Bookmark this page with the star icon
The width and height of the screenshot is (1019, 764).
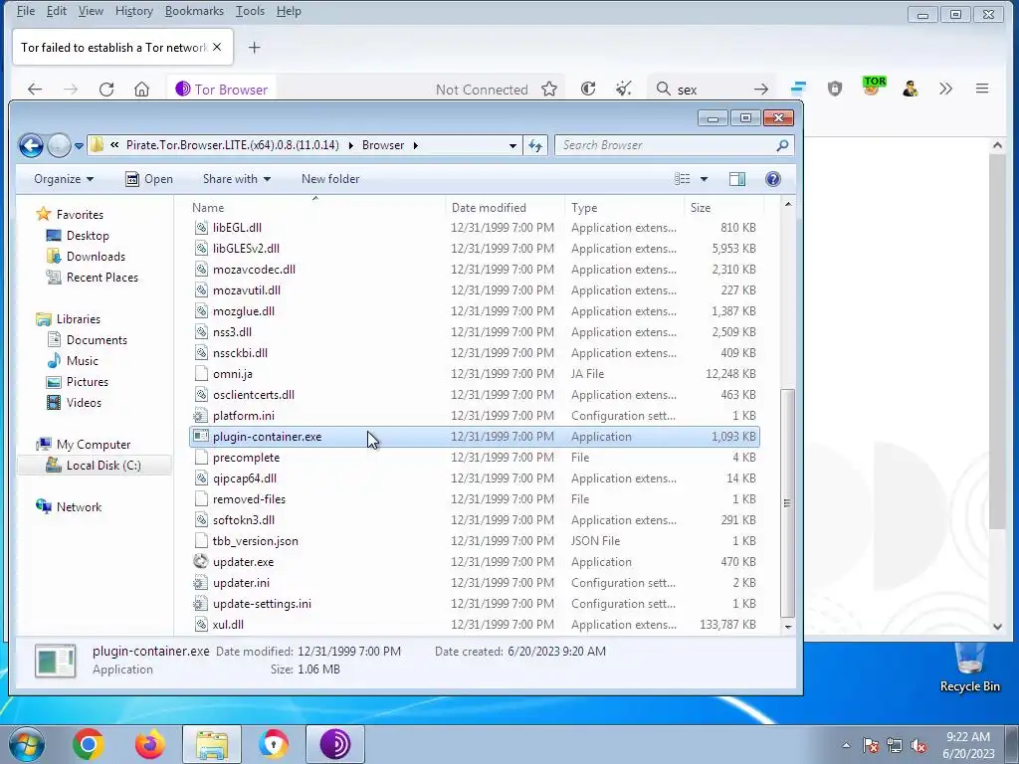click(x=549, y=89)
